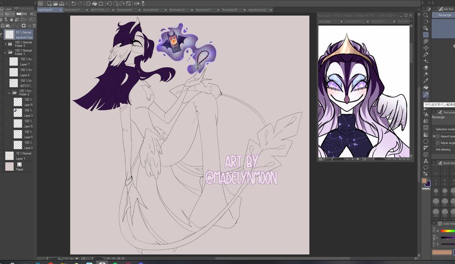455x264 pixels.
Task: Click the Create Layer Mask icon
Action: [x=24, y=25]
